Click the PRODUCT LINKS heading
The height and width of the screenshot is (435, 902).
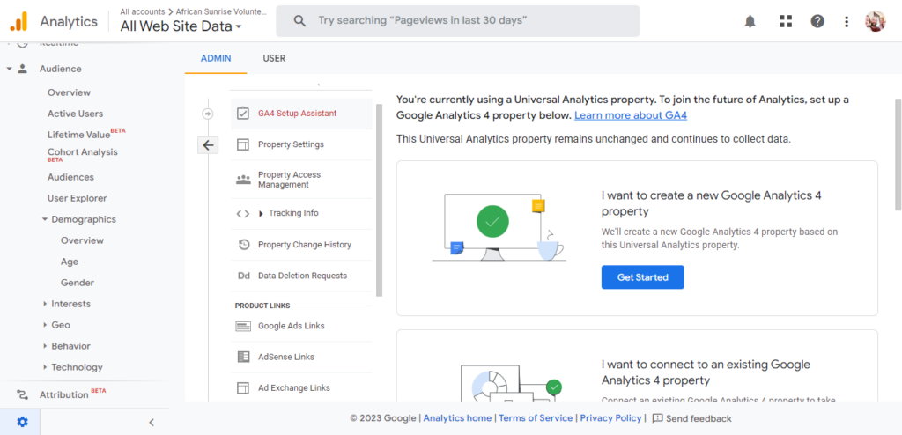pos(262,306)
